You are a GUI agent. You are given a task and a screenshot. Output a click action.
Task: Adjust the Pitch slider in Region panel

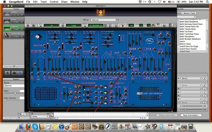pos(15,93)
